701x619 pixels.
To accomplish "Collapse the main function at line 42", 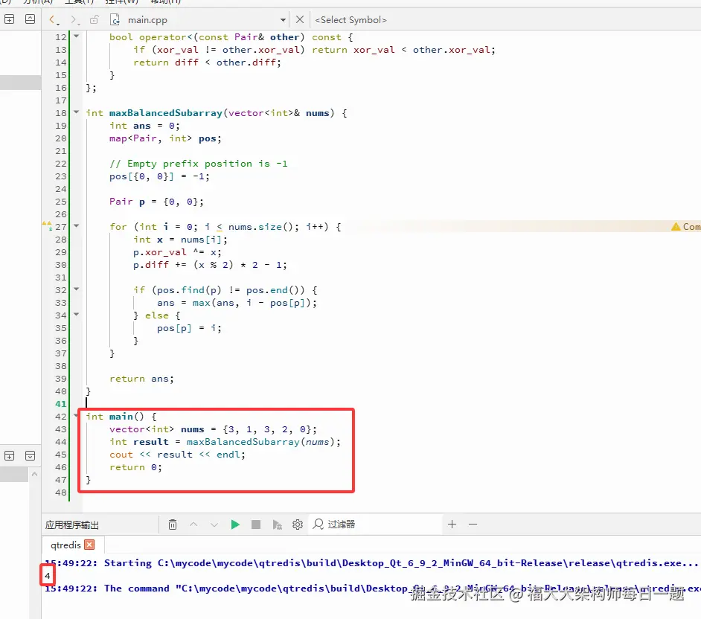I will (x=77, y=416).
